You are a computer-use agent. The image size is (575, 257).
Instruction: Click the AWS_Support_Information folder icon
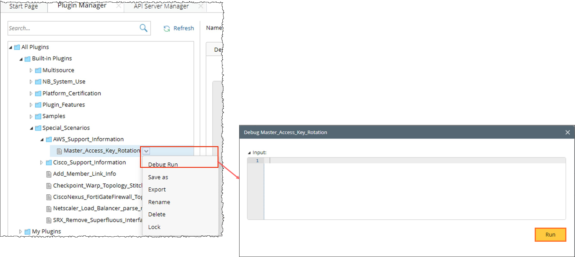(49, 139)
